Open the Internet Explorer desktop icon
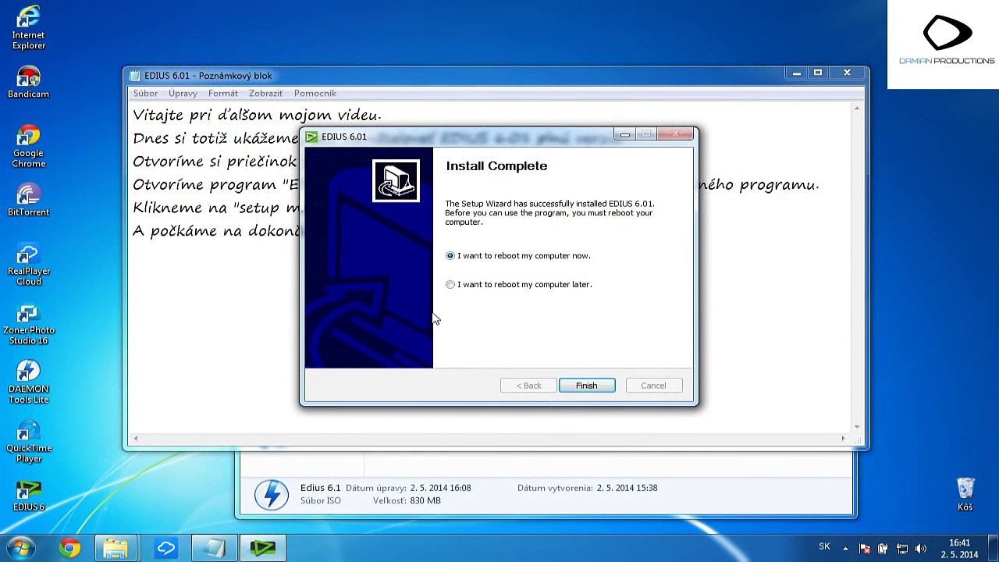Viewport: 999px width, 562px height. [x=29, y=28]
